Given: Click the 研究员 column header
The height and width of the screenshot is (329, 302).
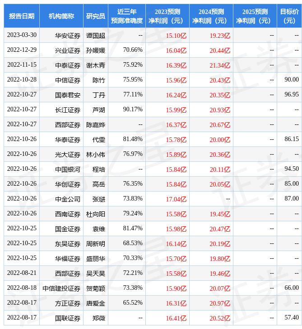Looking at the screenshot, I should click(96, 16).
